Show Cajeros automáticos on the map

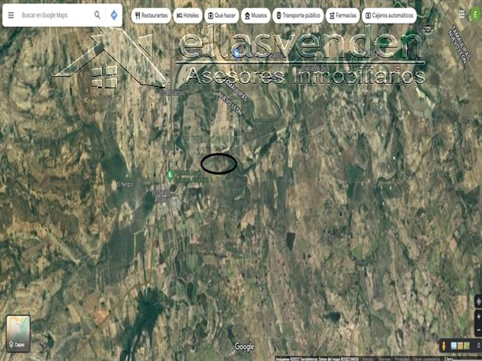tap(389, 15)
